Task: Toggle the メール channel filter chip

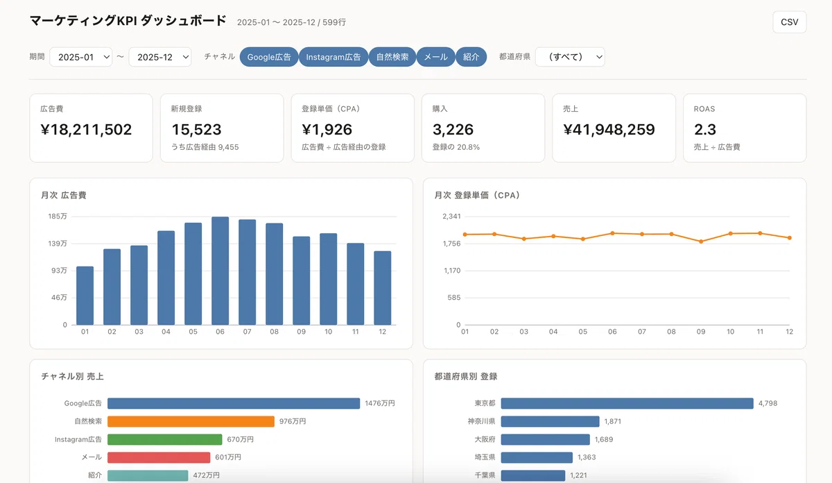Action: pos(436,57)
